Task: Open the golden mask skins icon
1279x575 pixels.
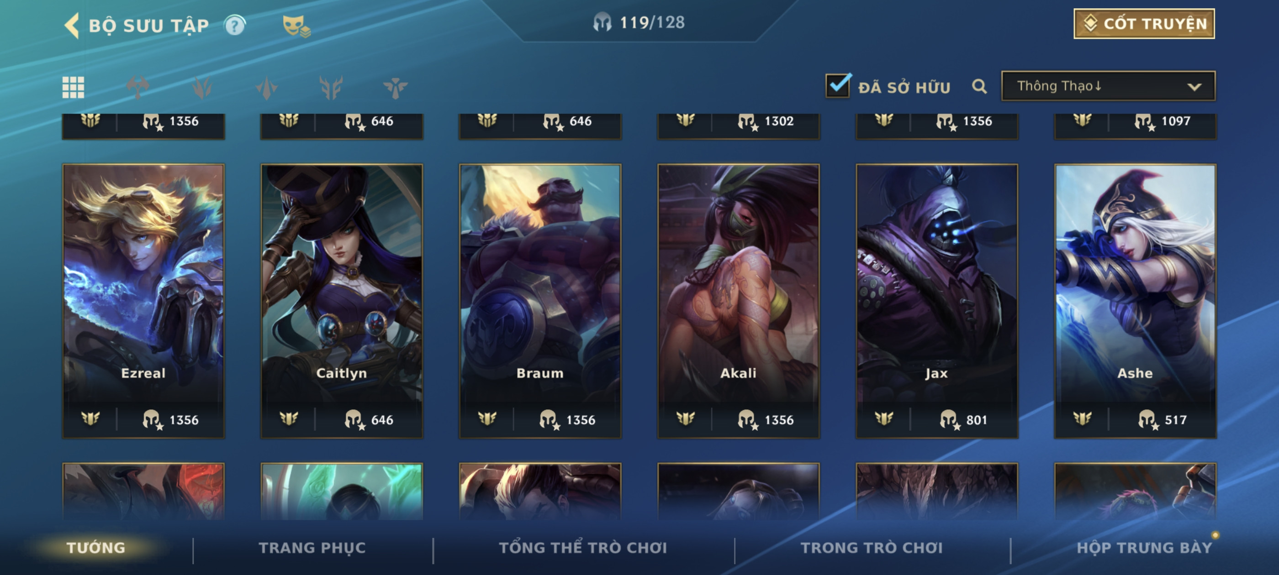Action: point(296,26)
